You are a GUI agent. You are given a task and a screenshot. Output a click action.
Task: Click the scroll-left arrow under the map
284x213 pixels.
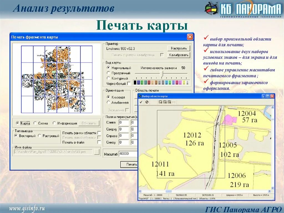[140, 191]
